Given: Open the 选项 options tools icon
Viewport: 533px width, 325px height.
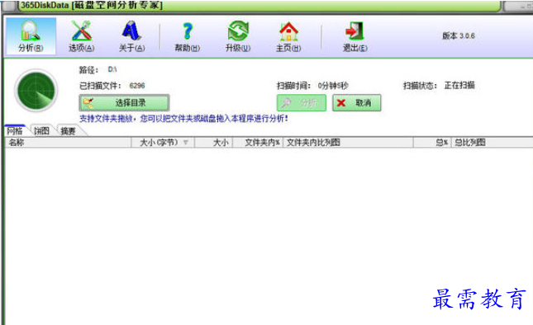Looking at the screenshot, I should [81, 36].
